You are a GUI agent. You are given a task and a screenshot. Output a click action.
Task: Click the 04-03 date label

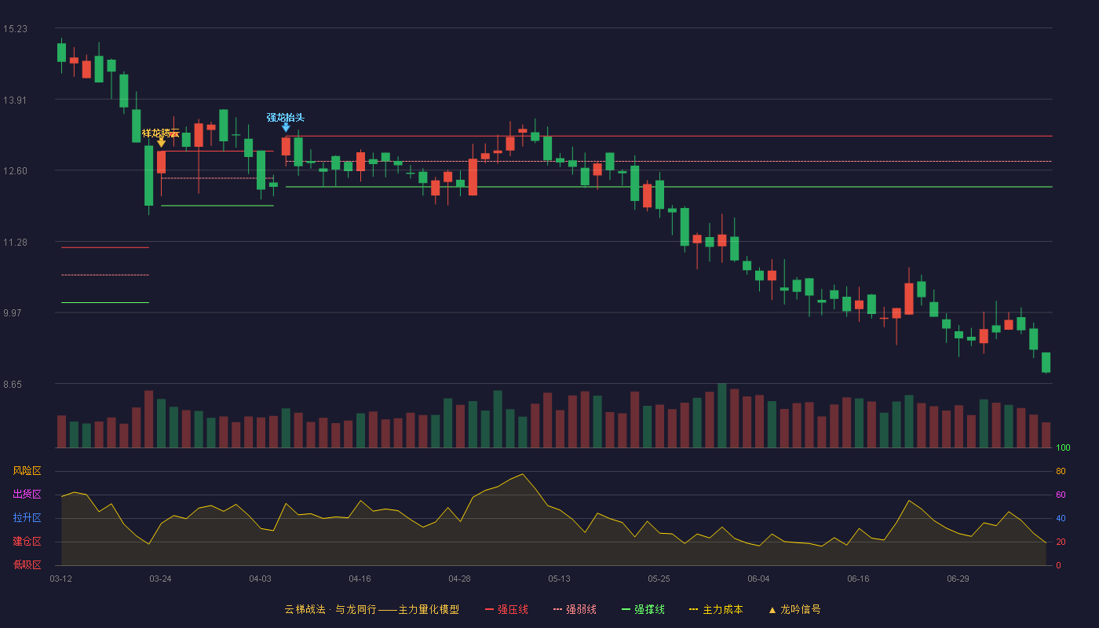tap(260, 579)
